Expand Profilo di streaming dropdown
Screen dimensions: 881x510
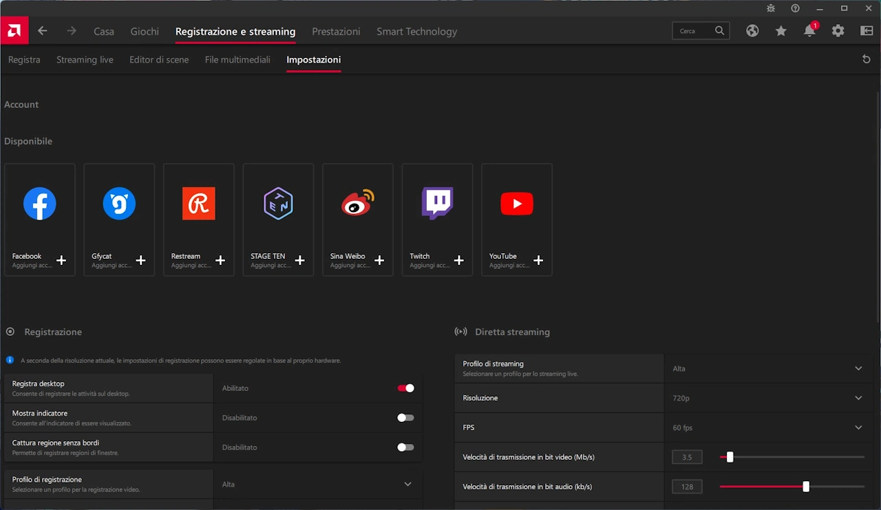(x=858, y=368)
